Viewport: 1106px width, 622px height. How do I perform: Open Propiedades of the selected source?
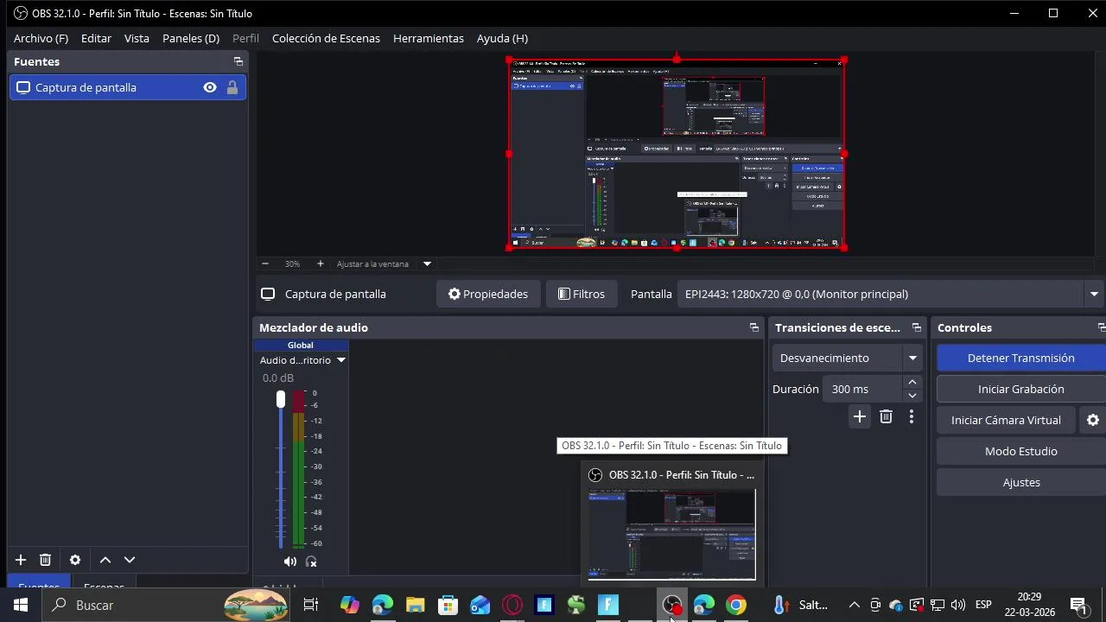pos(488,294)
